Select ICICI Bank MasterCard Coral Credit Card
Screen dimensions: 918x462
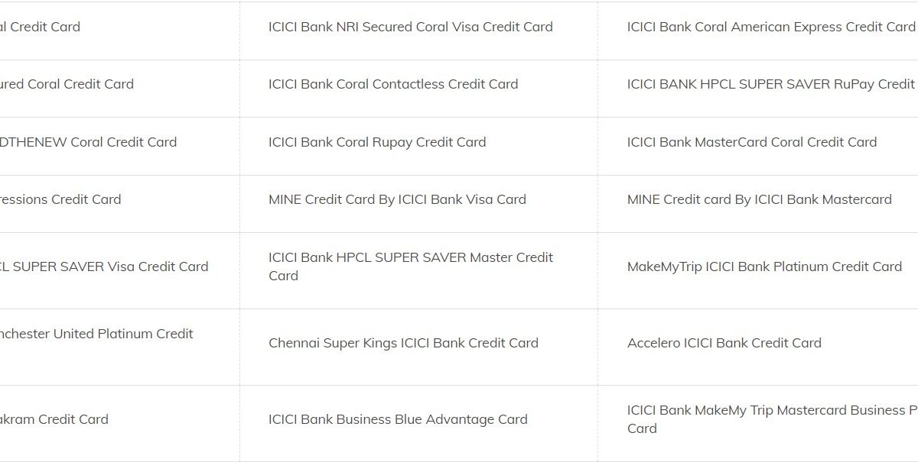(x=751, y=142)
